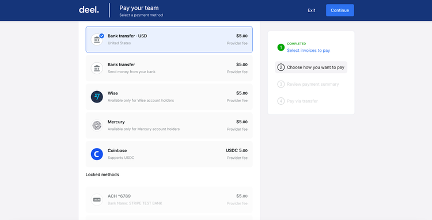Image resolution: width=432 pixels, height=220 pixels.
Task: Click 'Select a payment method' subtitle
Action: [x=141, y=15]
